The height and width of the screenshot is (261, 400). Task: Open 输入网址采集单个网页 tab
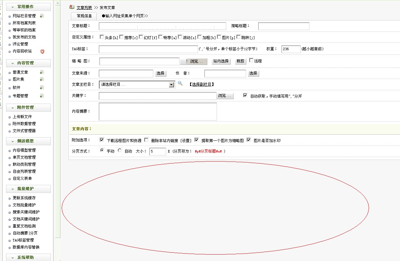tap(125, 16)
